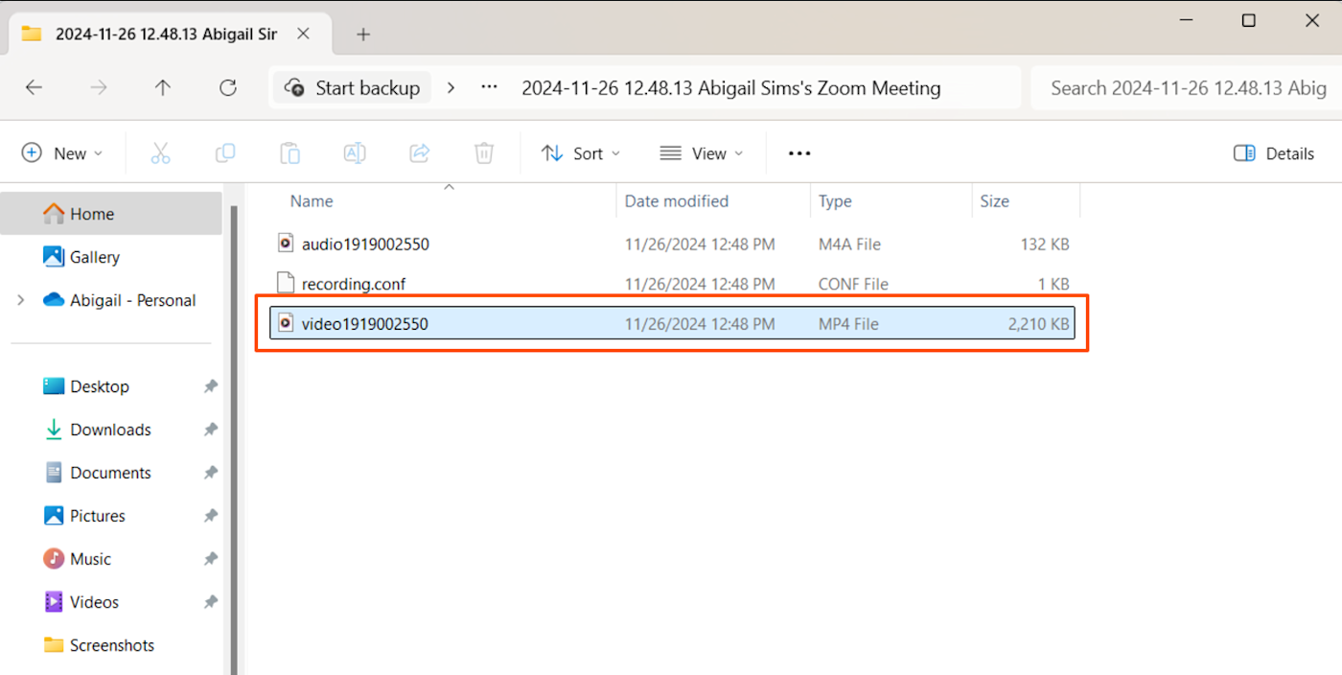Open the Sort dropdown menu
This screenshot has width=1342, height=675.
581,153
